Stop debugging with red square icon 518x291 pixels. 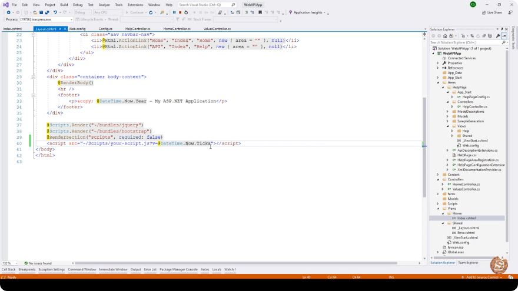180,12
